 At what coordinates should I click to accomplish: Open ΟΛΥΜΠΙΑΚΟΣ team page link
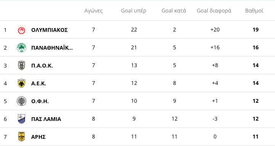tap(49, 30)
